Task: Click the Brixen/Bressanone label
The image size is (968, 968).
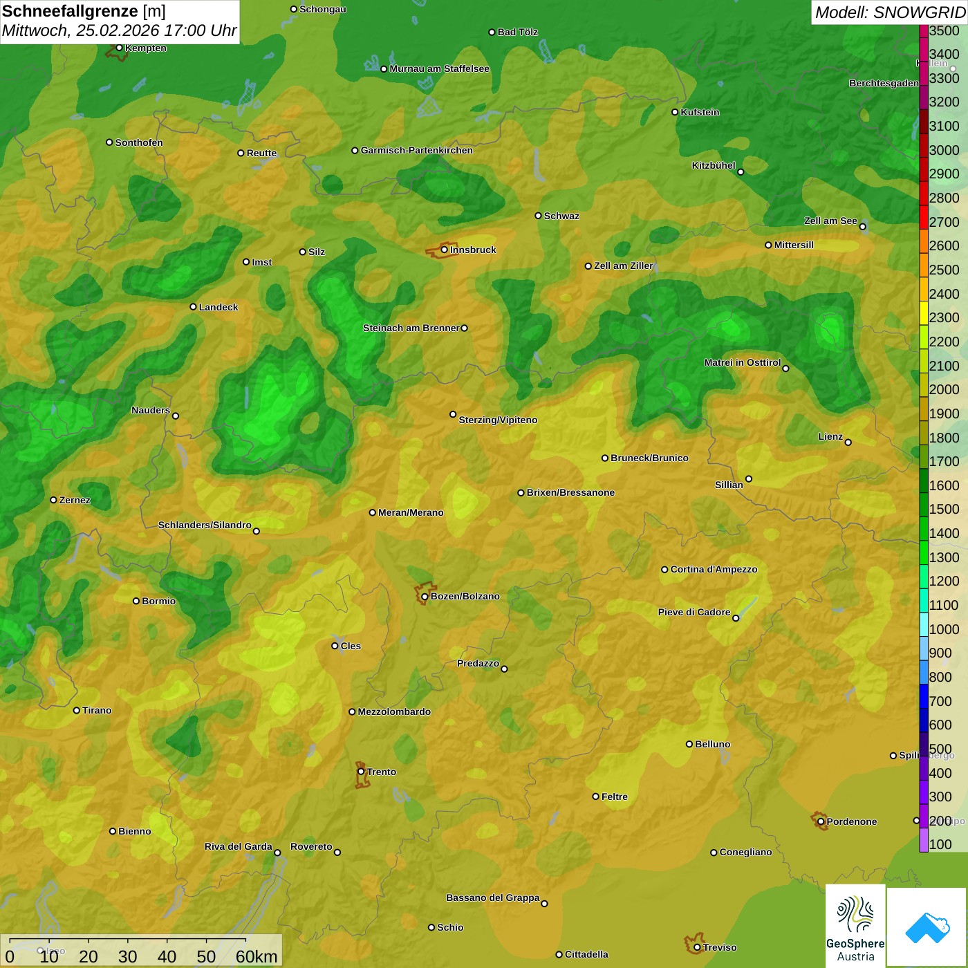Action: tap(570, 492)
